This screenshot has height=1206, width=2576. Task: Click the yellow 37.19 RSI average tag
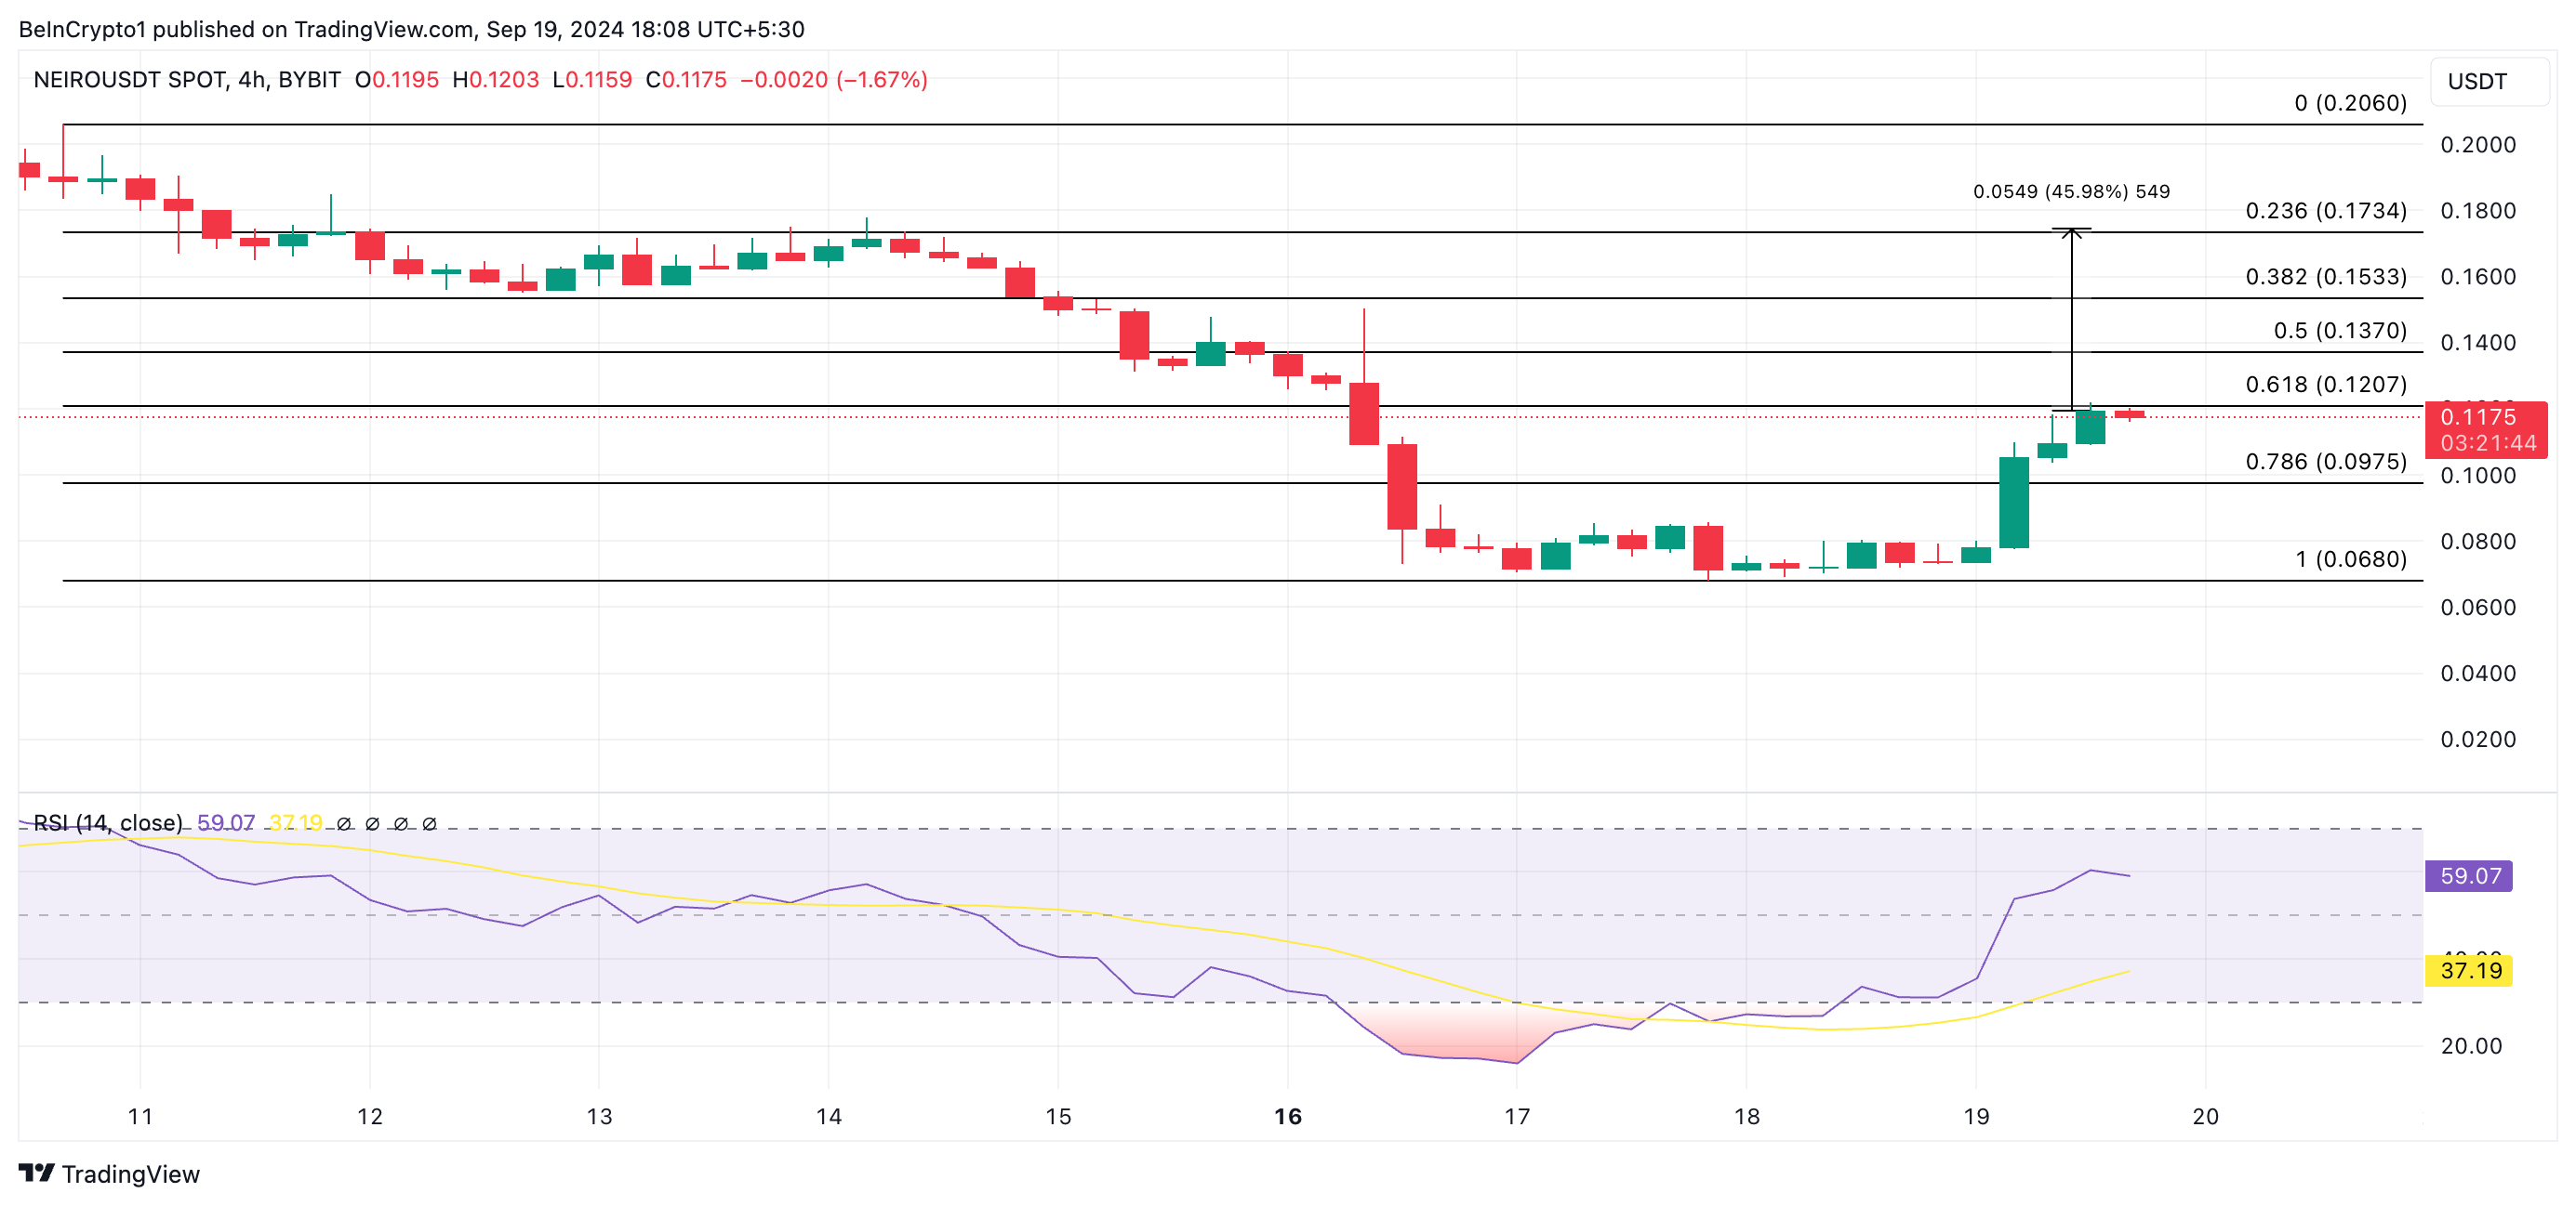tap(2469, 970)
